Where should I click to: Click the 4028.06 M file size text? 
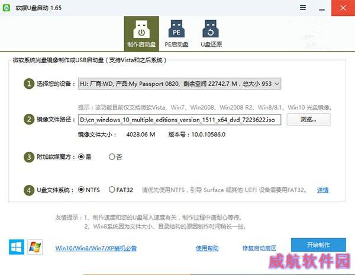[141, 135]
